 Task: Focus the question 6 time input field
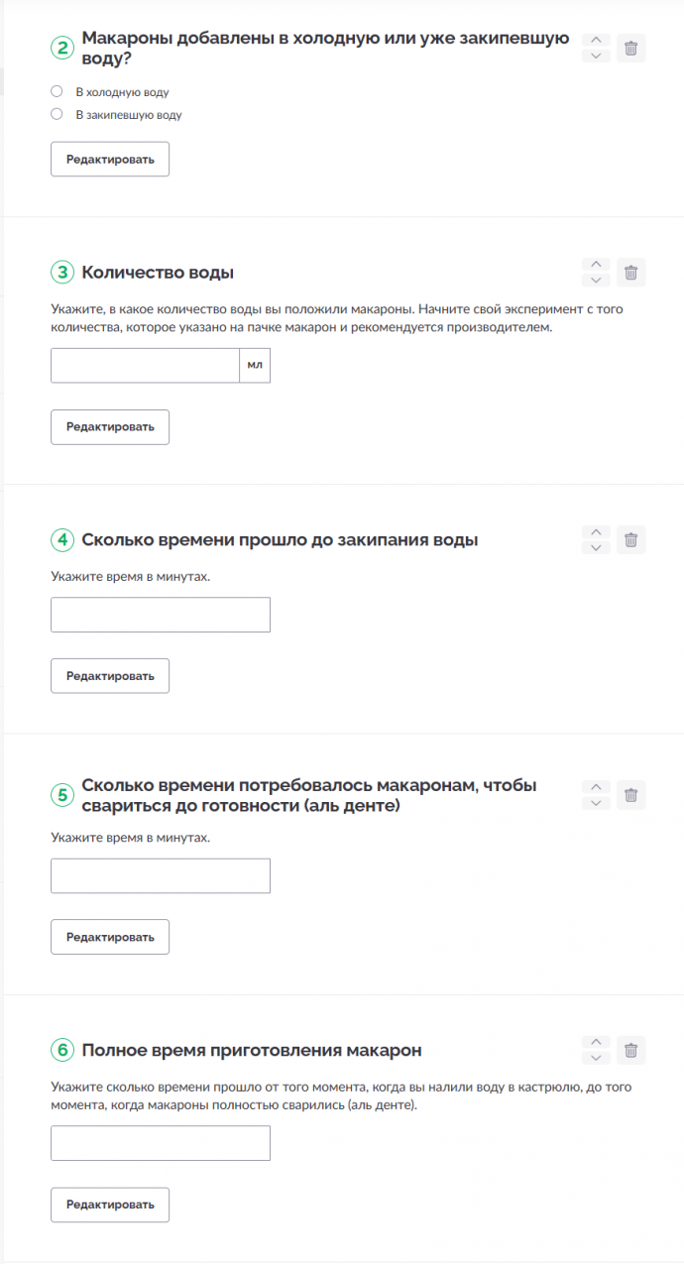pos(161,1143)
